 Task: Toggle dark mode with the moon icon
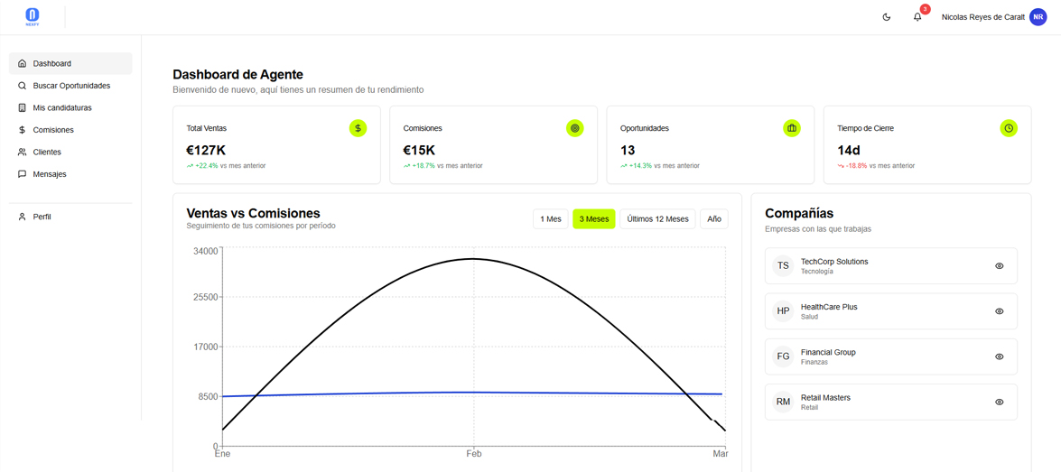[886, 17]
